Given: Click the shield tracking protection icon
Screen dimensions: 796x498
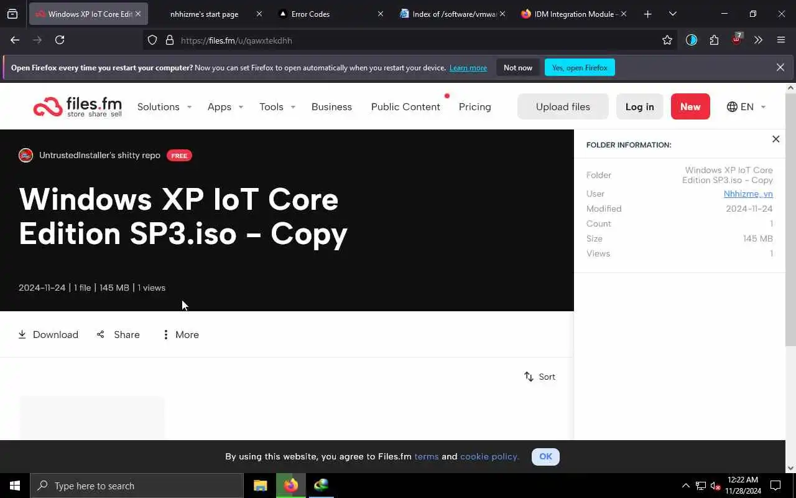Looking at the screenshot, I should click(152, 40).
